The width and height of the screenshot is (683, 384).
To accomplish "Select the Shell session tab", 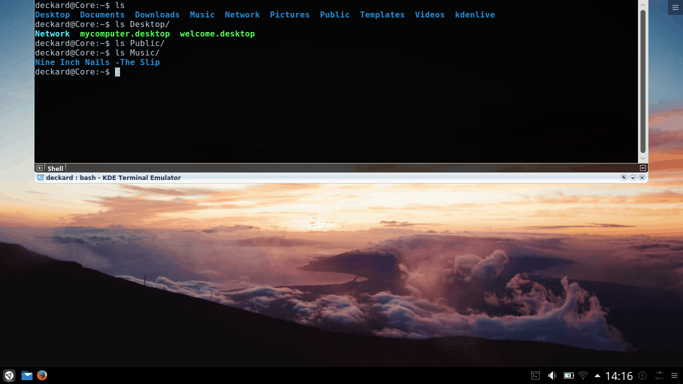I will 55,168.
